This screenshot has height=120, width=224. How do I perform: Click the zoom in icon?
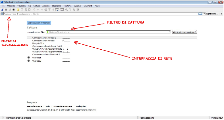tap(67, 10)
